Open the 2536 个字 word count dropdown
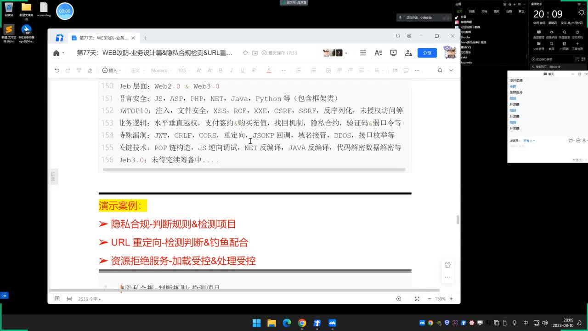 pyautogui.click(x=89, y=299)
